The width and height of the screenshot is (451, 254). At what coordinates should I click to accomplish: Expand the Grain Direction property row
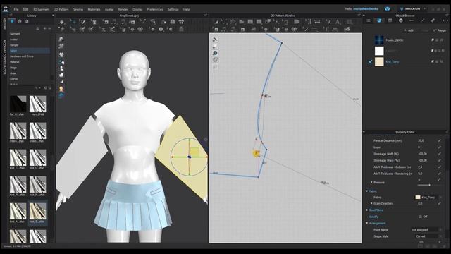point(371,203)
